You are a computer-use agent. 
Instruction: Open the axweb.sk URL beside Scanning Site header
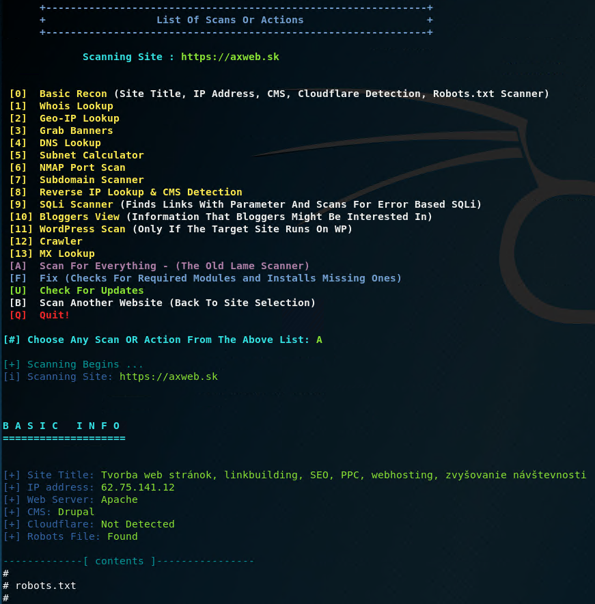click(230, 57)
